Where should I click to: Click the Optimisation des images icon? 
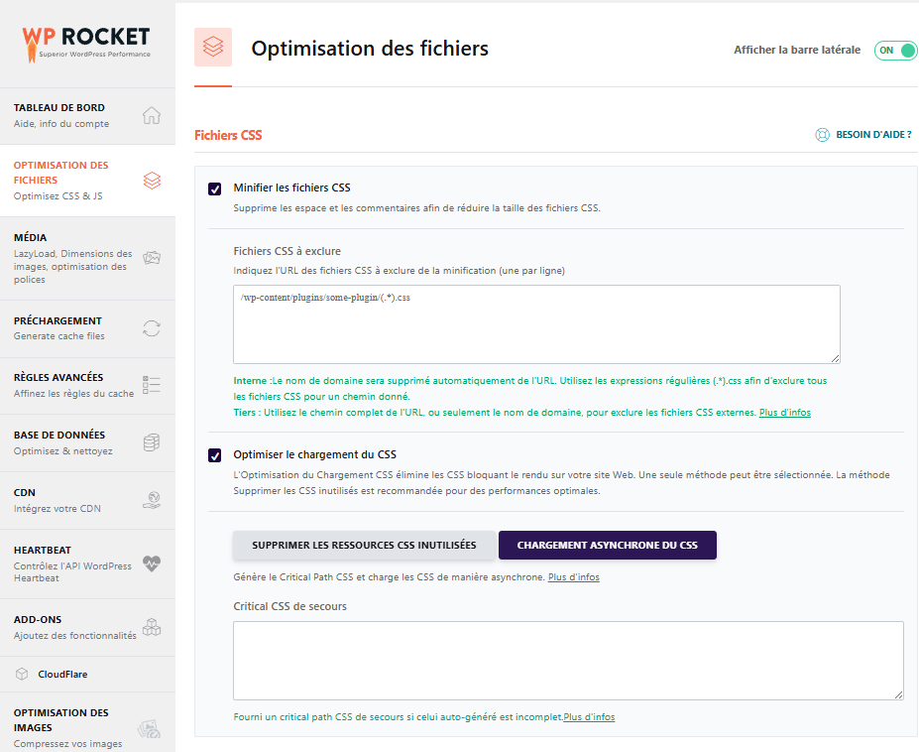coord(150,728)
